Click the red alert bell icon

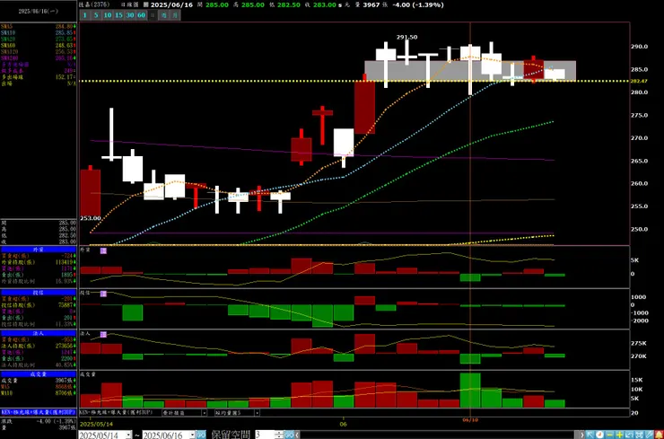(659, 435)
